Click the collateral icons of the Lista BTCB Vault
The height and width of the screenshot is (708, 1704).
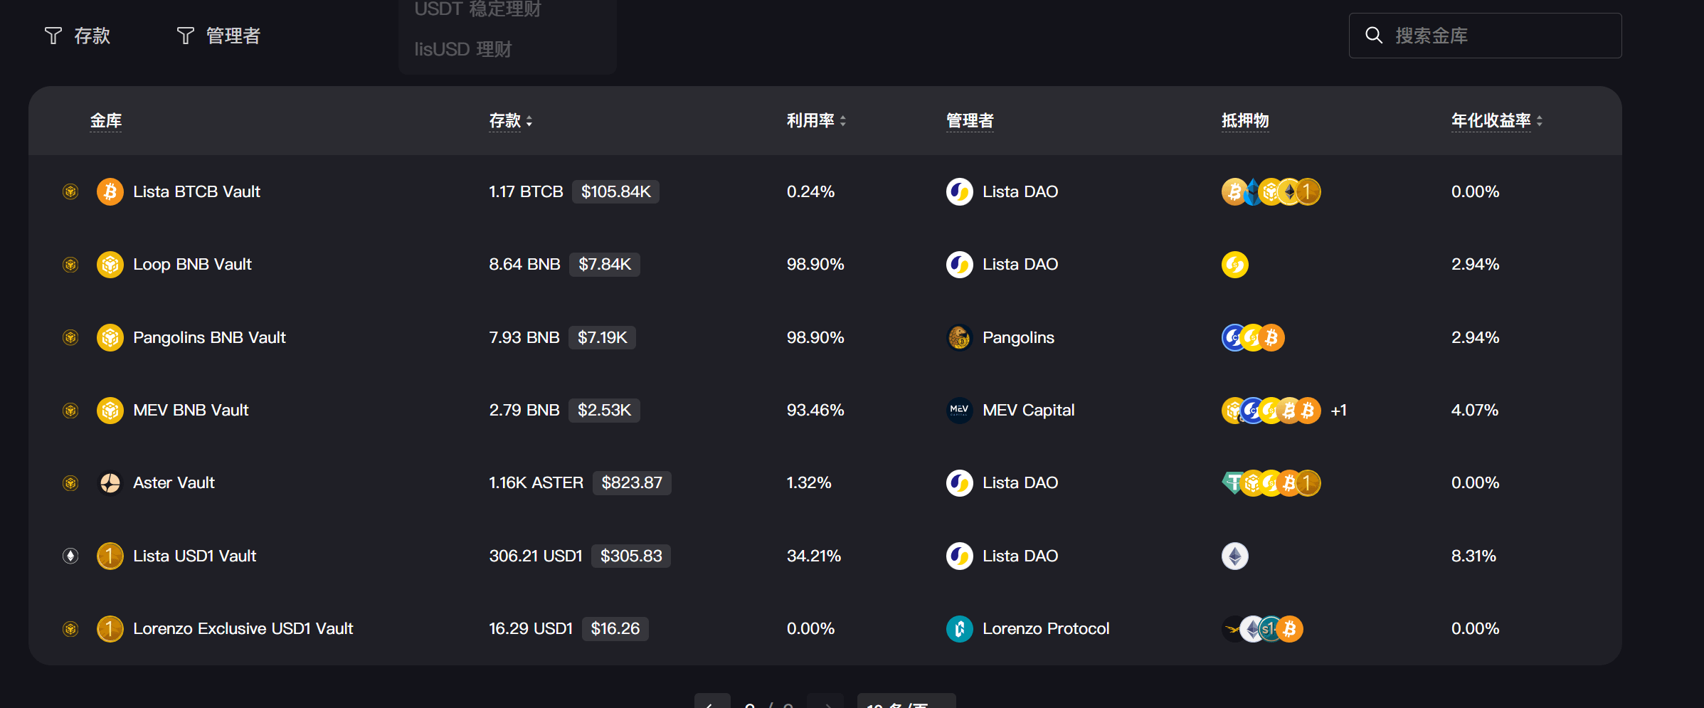tap(1271, 191)
